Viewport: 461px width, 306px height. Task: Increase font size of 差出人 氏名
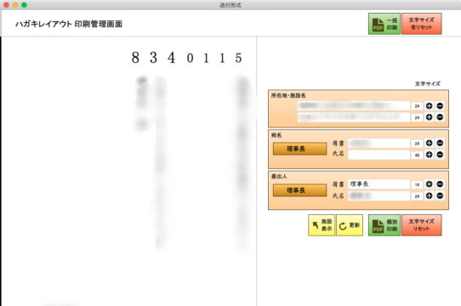(x=429, y=195)
